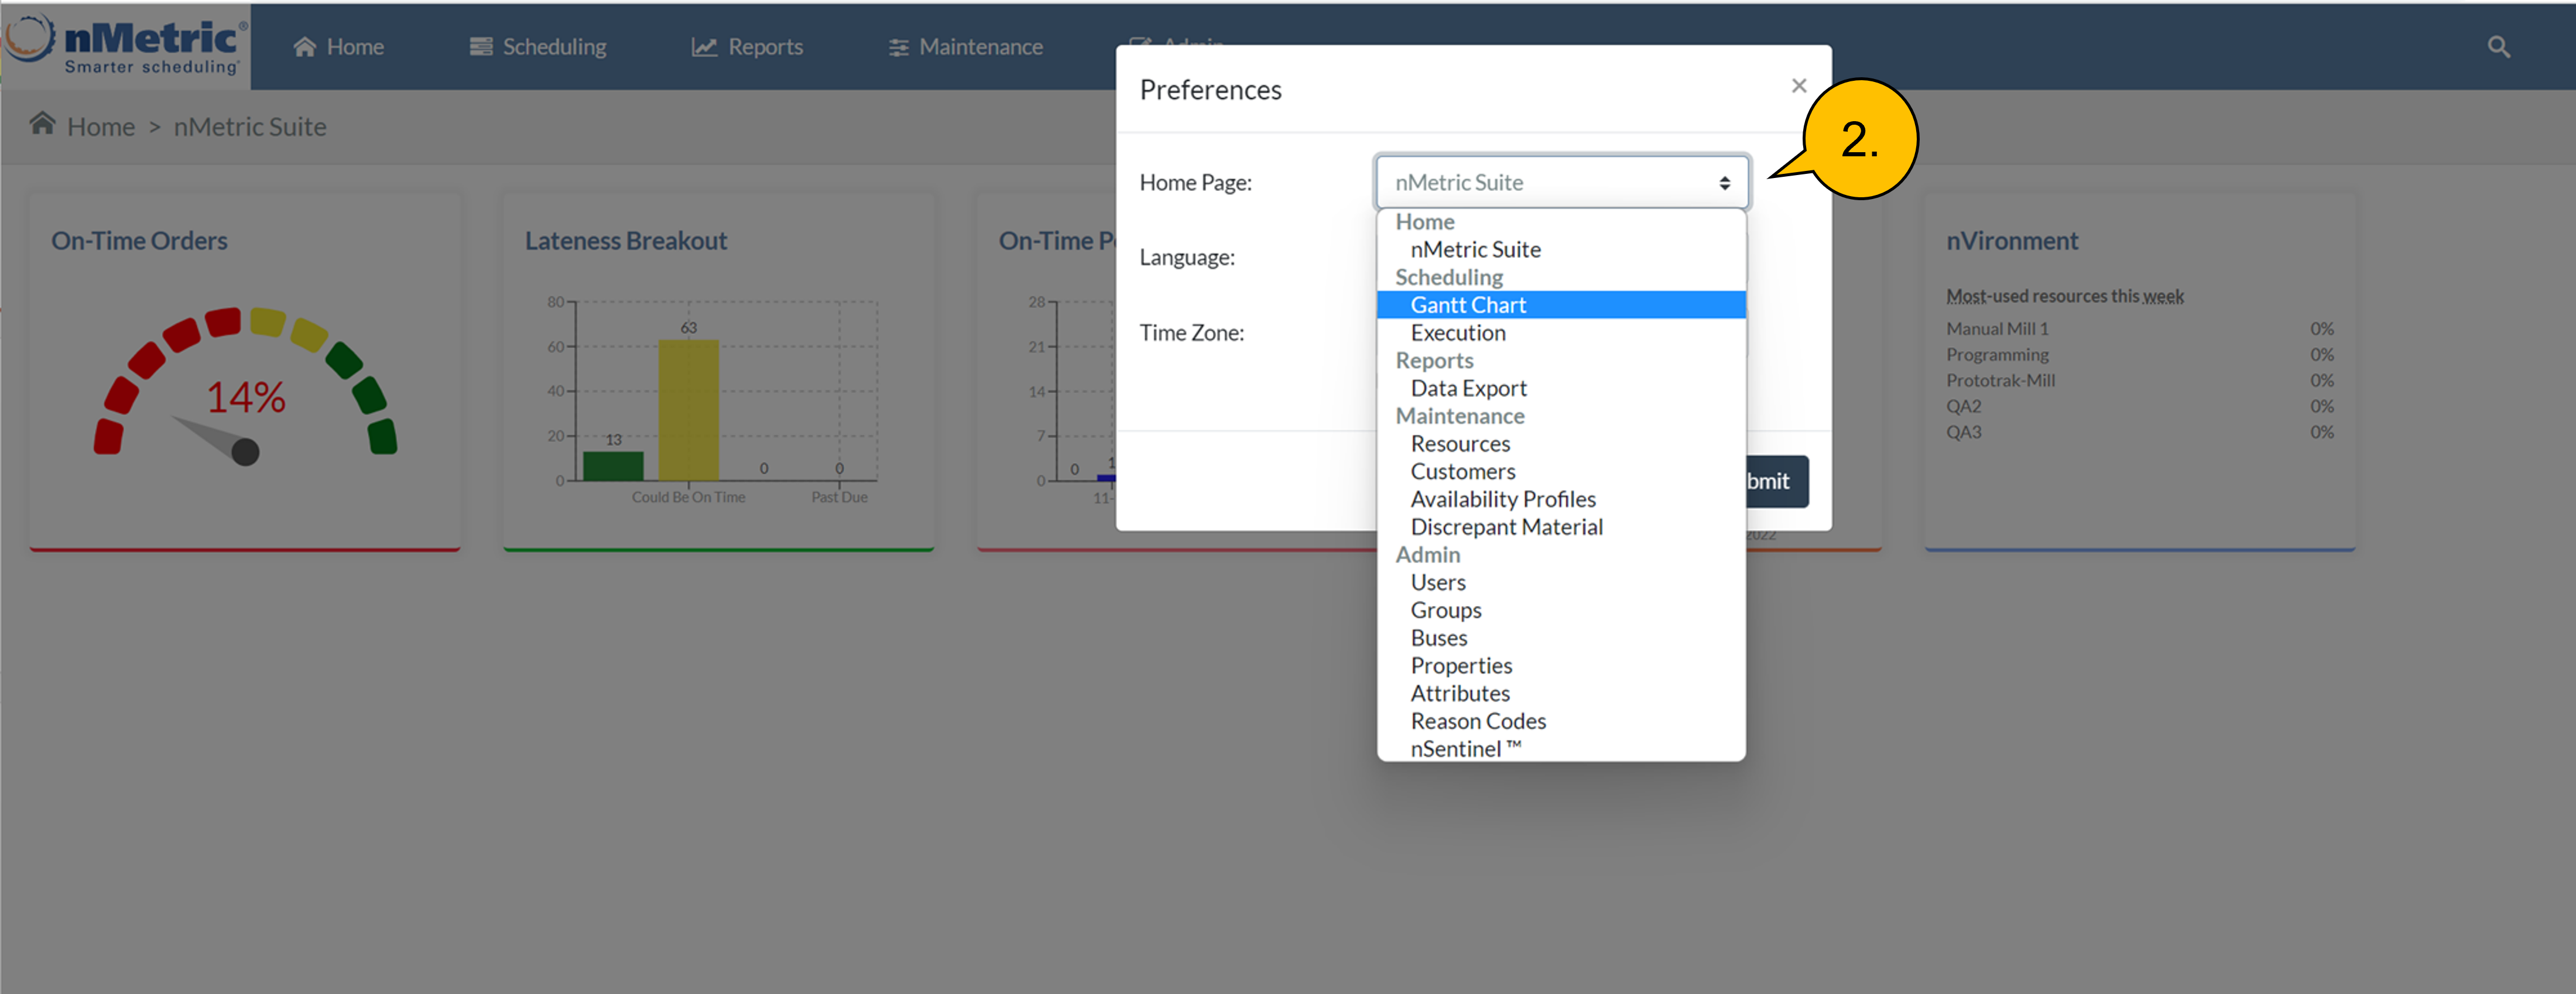This screenshot has width=2576, height=994.
Task: Choose Reason Codes in list
Action: (x=1477, y=721)
